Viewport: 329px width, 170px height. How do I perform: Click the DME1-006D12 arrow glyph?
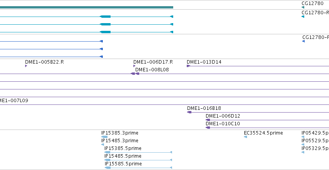click(x=208, y=120)
